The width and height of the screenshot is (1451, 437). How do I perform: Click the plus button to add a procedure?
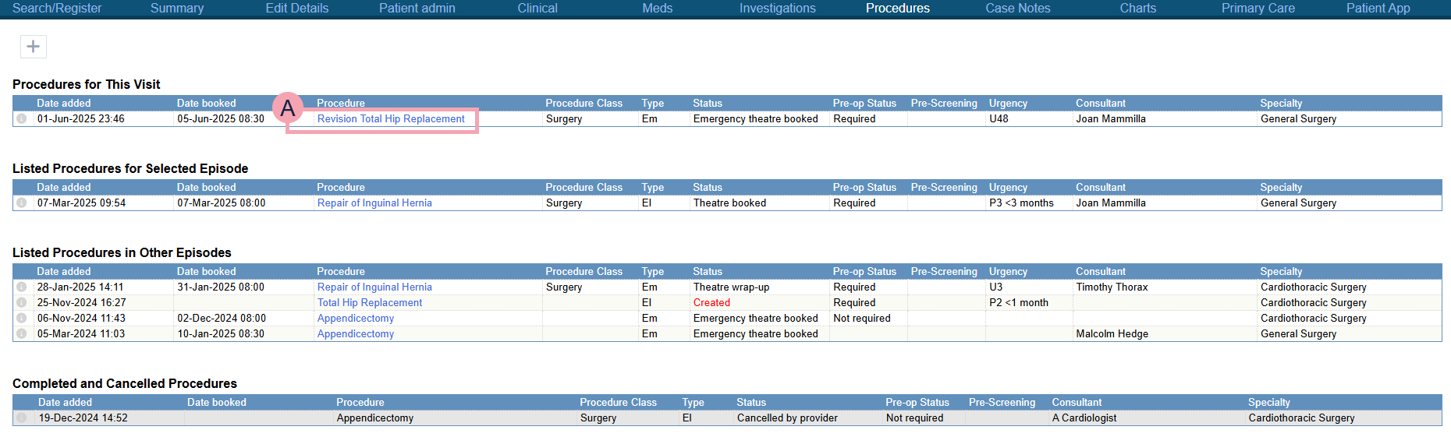tap(33, 47)
